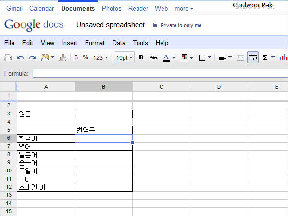Open the Format menu
The width and height of the screenshot is (288, 216).
[95, 43]
